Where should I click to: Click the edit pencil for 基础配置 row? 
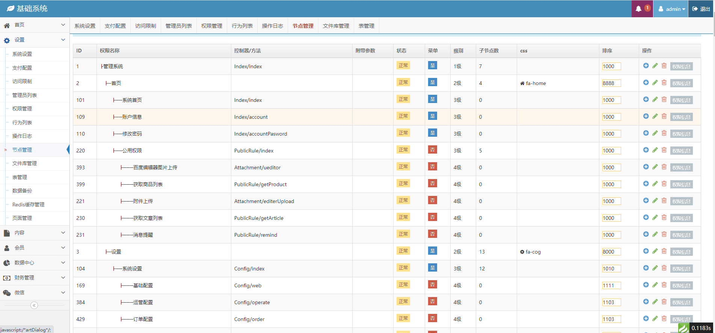coord(655,285)
